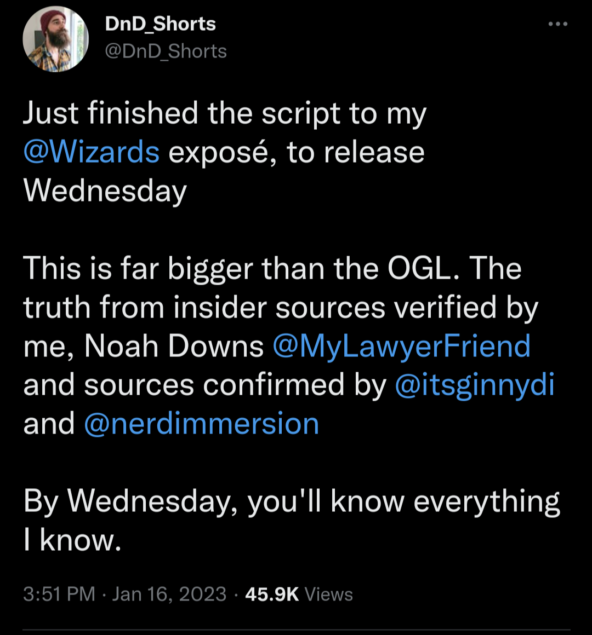Click the Views label beside the count

[328, 594]
